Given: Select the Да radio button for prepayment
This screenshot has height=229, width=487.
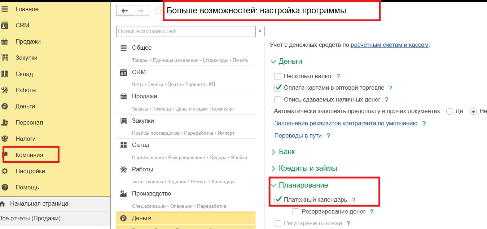Looking at the screenshot, I should (x=450, y=111).
